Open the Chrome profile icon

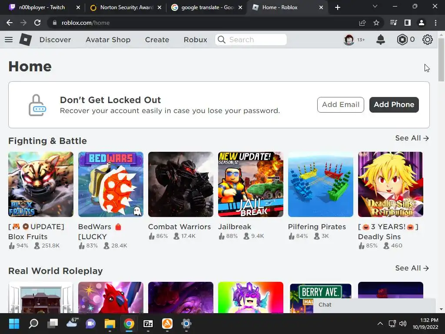click(x=422, y=23)
